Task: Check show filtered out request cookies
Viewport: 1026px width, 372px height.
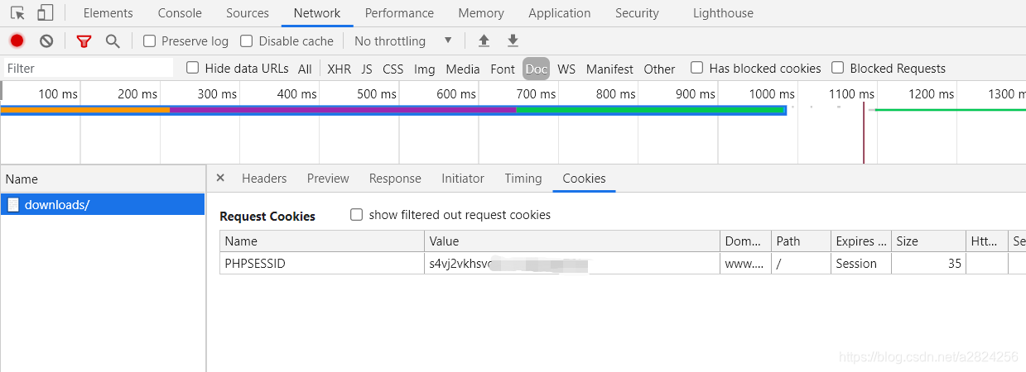Action: pyautogui.click(x=357, y=215)
